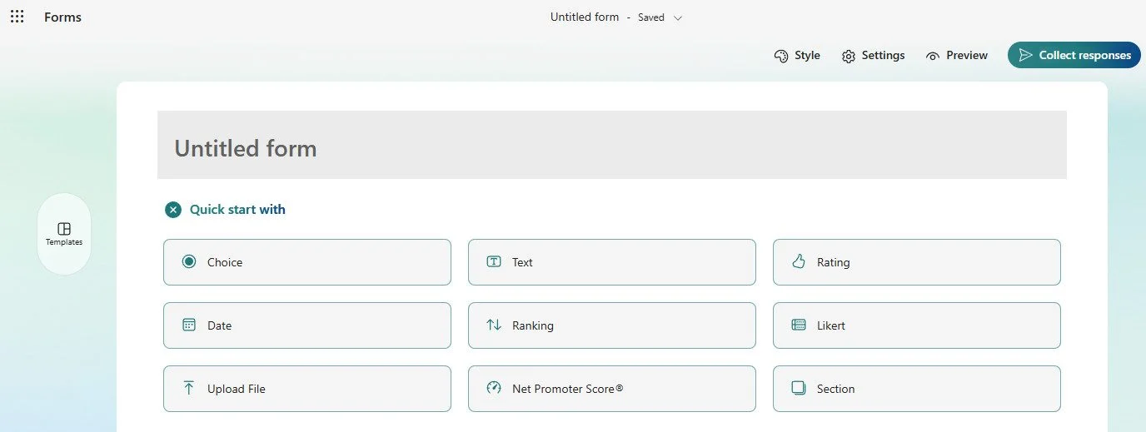This screenshot has height=432, width=1146.
Task: Click the Templates layout icon
Action: [x=64, y=228]
